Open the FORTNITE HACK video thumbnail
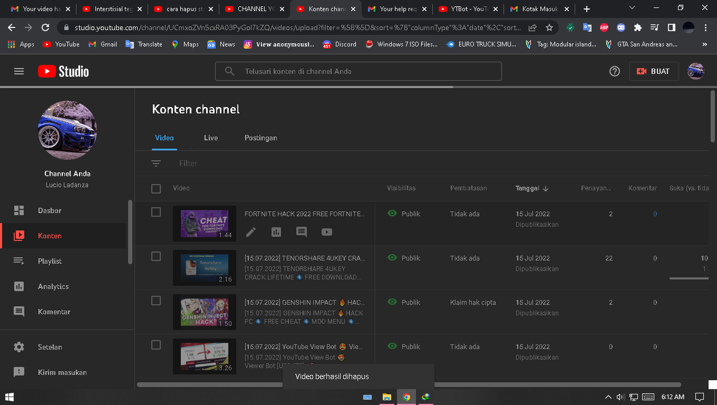The image size is (717, 405). click(x=204, y=224)
